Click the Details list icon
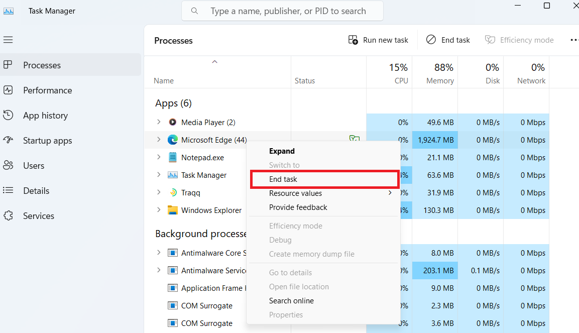Image resolution: width=579 pixels, height=333 pixels. pyautogui.click(x=8, y=190)
